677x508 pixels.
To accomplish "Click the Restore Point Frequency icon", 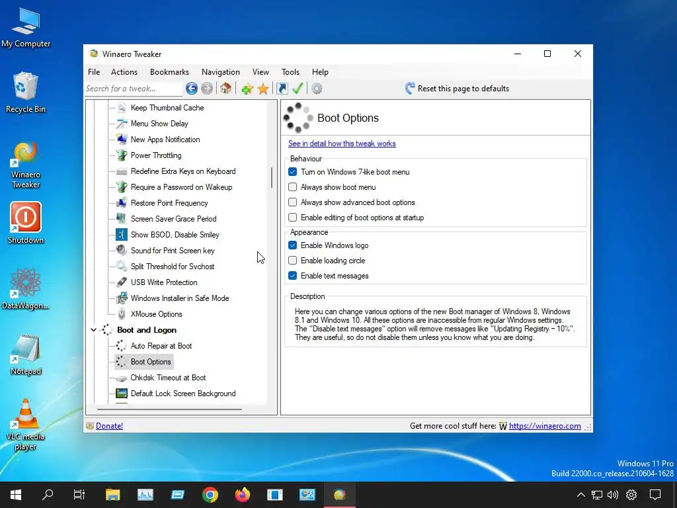I will click(122, 203).
